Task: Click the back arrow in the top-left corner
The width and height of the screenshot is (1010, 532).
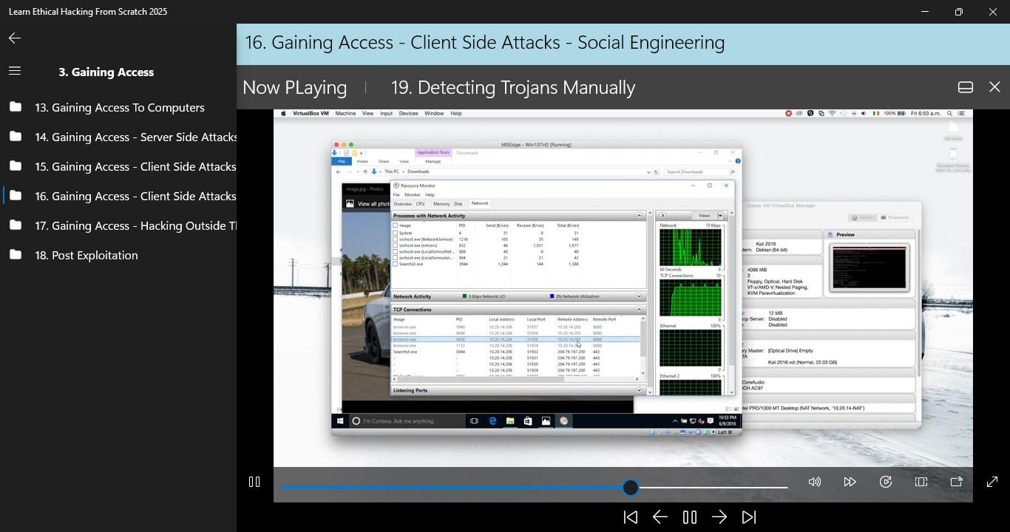Action: (14, 38)
